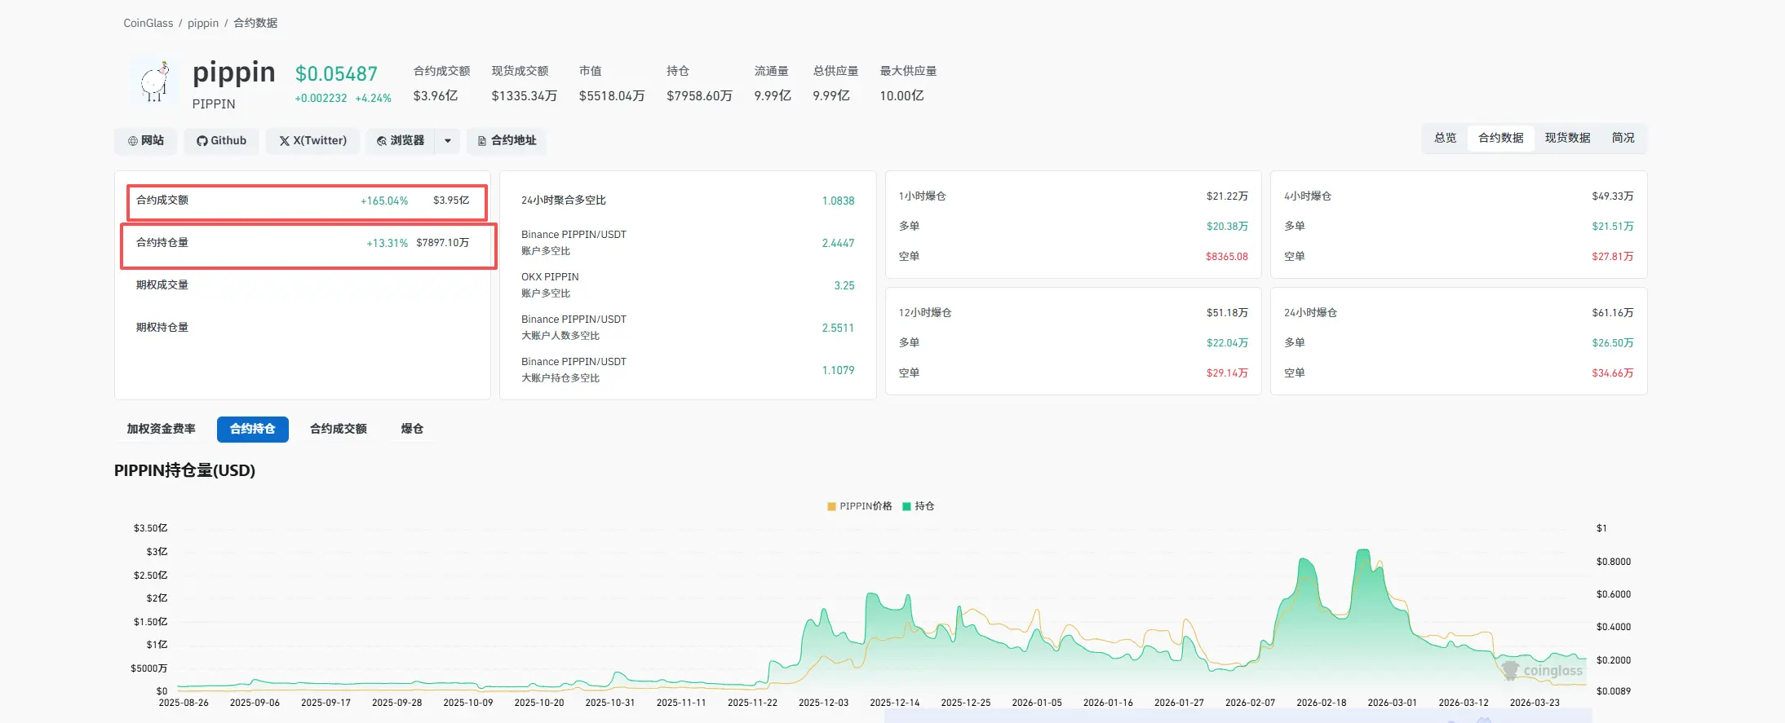The image size is (1785, 723).
Task: Switch to the 现货数据 tab
Action: (1567, 139)
